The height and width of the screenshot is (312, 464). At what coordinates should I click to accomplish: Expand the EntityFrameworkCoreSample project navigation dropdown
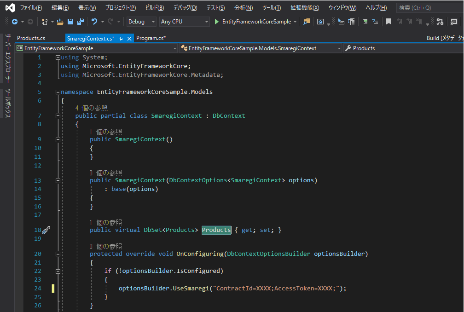[x=174, y=48]
